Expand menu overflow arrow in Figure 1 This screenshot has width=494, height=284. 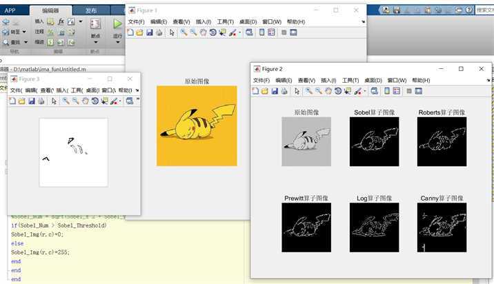coord(363,22)
